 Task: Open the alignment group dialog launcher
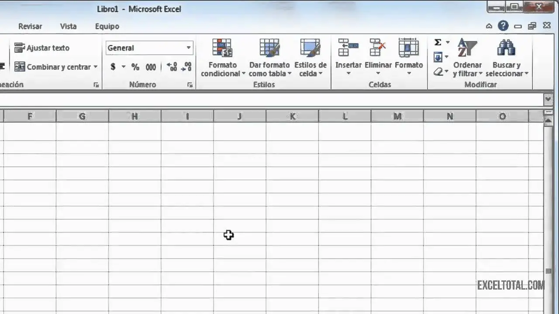click(96, 85)
